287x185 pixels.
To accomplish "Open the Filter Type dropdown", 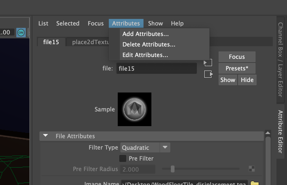I will (x=140, y=147).
